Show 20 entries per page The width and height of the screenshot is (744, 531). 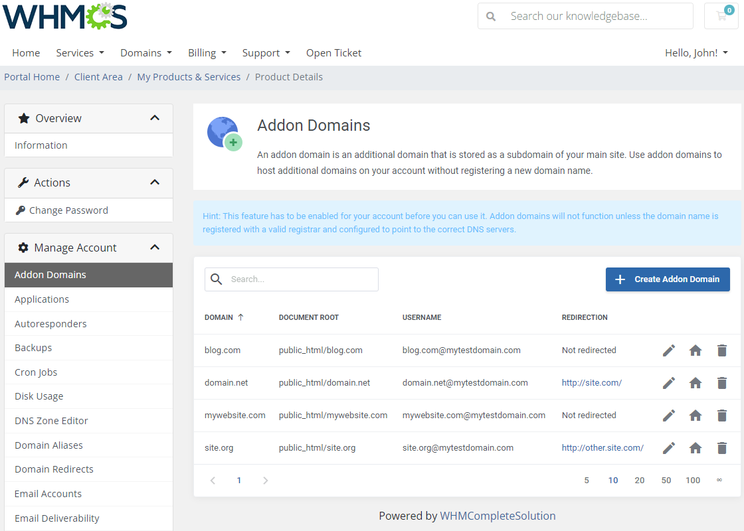640,481
